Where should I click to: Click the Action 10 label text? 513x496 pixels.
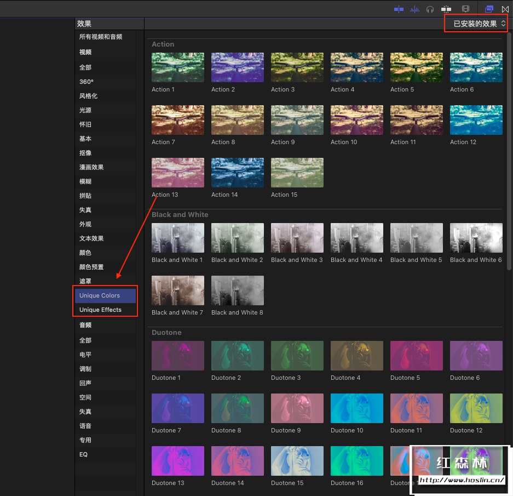[x=343, y=142]
